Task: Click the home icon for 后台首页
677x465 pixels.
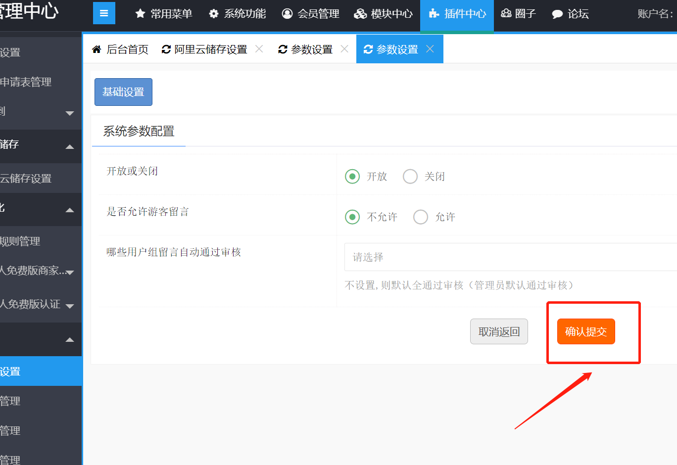Action: (97, 49)
